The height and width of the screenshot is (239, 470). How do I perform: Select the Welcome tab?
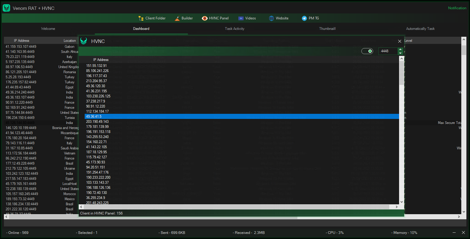[48, 29]
